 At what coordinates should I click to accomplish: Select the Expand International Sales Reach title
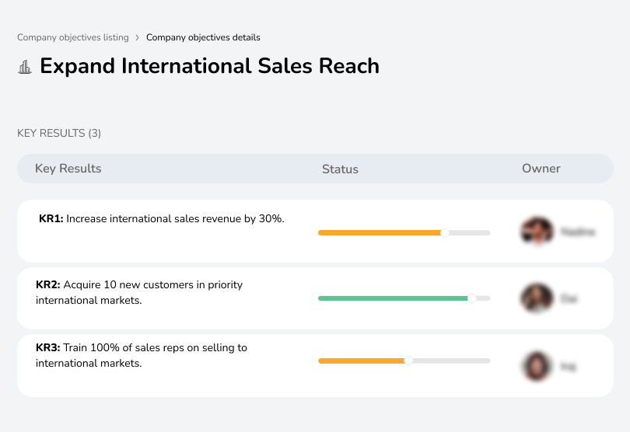[x=210, y=66]
